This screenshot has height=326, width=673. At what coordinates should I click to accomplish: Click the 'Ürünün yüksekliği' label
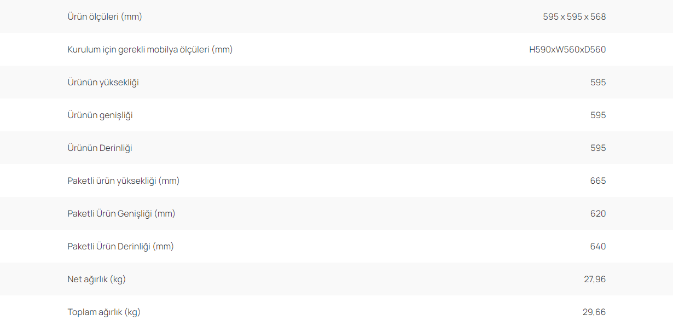click(103, 83)
